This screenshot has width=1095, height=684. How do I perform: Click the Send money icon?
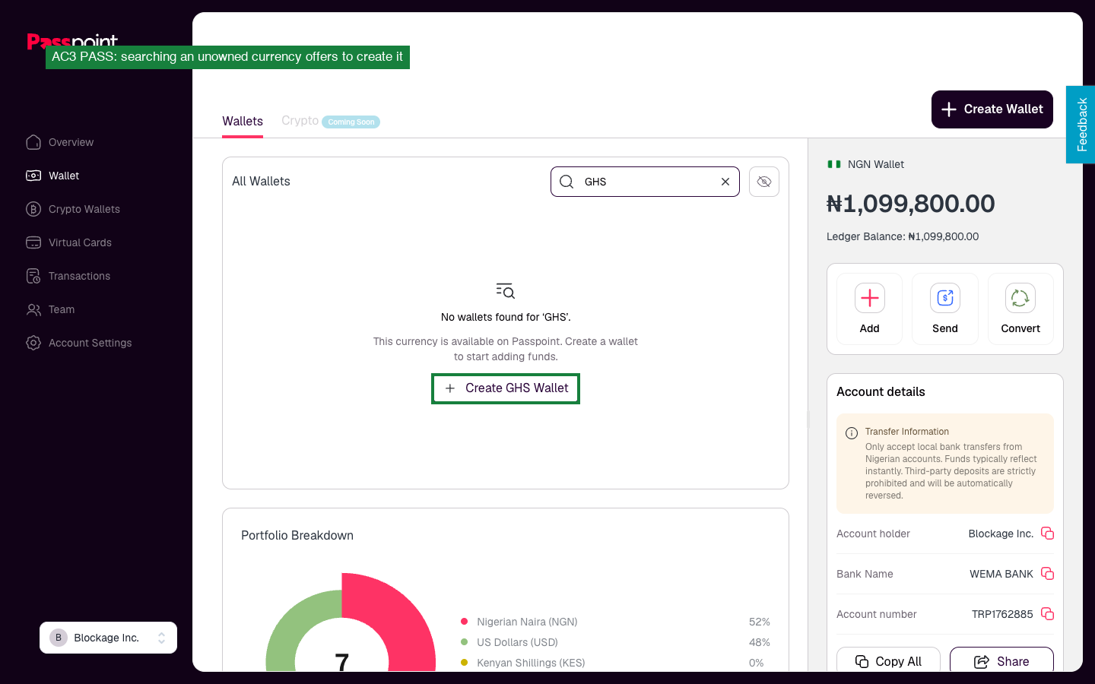tap(945, 298)
